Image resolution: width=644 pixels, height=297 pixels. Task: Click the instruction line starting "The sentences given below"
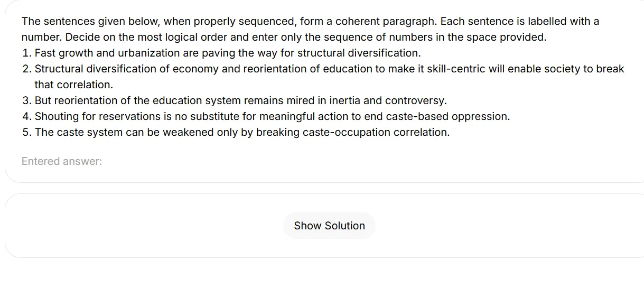point(310,21)
